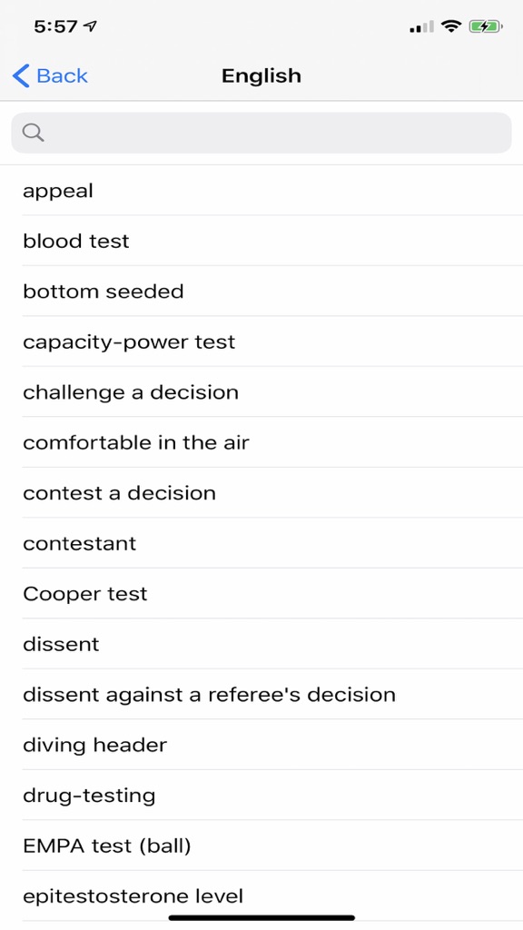Screen dimensions: 523x930
Task: Tap the battery charging indicator icon
Action: [x=486, y=26]
